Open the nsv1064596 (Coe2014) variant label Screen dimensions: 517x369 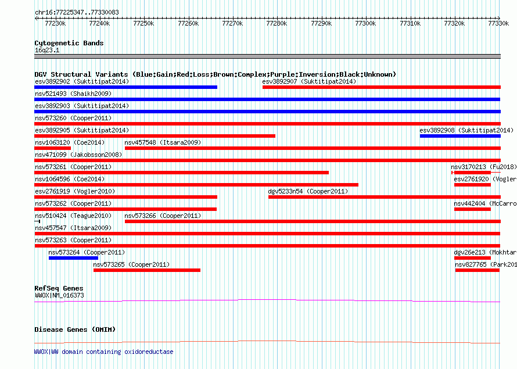tap(70, 179)
